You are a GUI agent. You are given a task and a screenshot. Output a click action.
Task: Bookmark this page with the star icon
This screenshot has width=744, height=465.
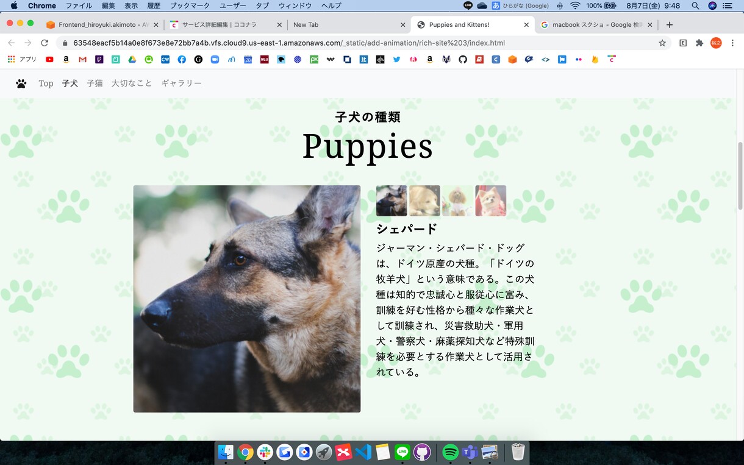pos(662,43)
